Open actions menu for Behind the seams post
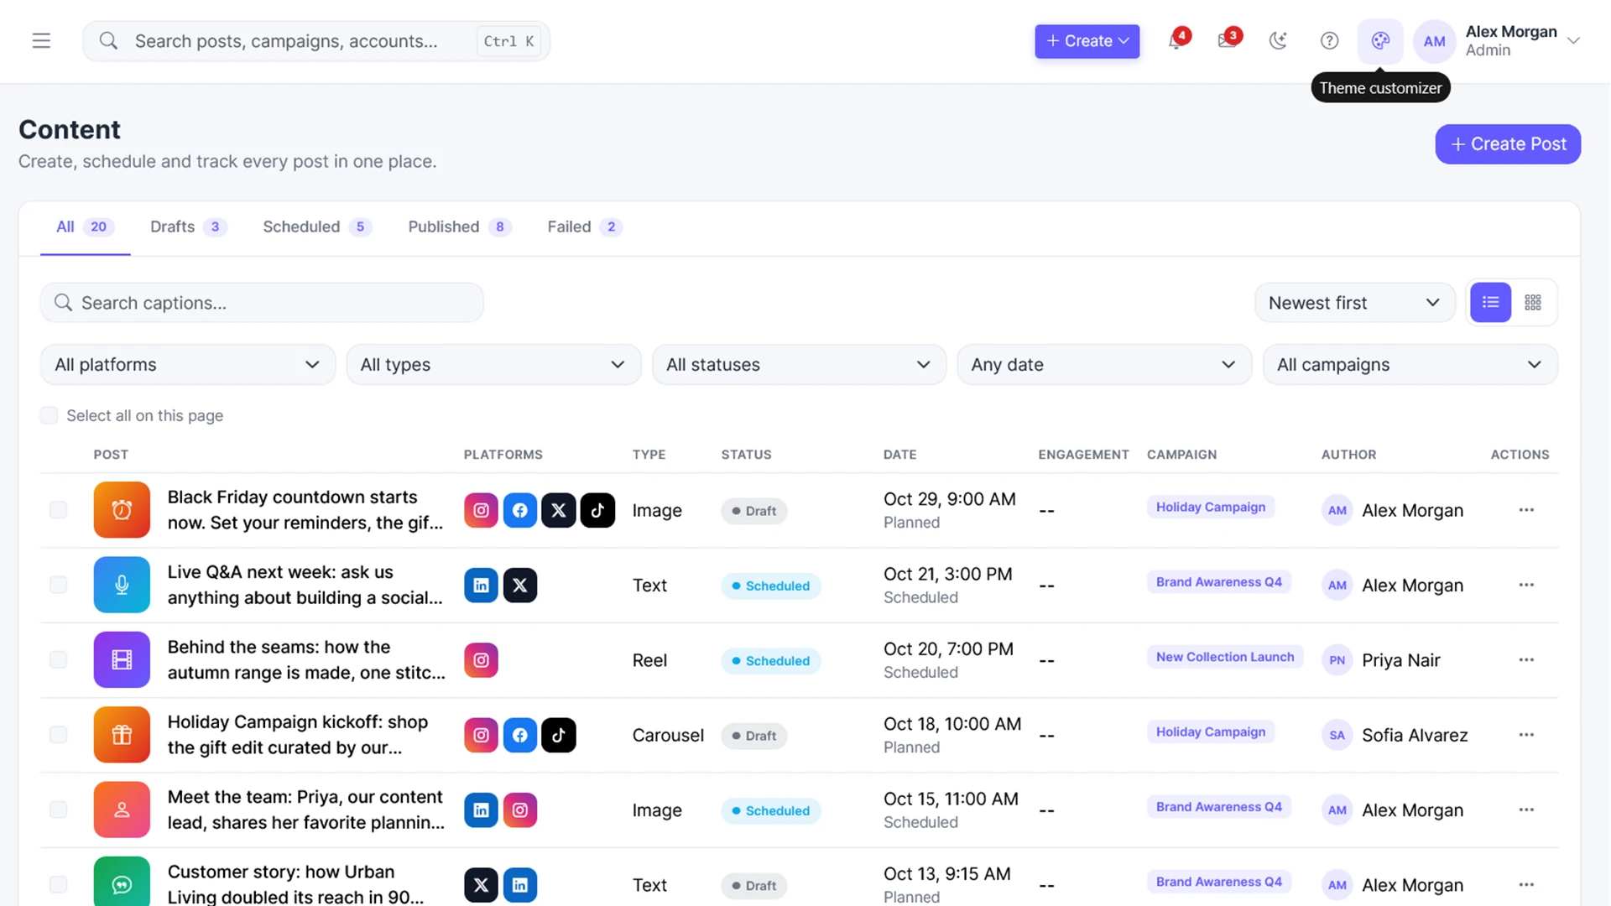 click(x=1526, y=660)
